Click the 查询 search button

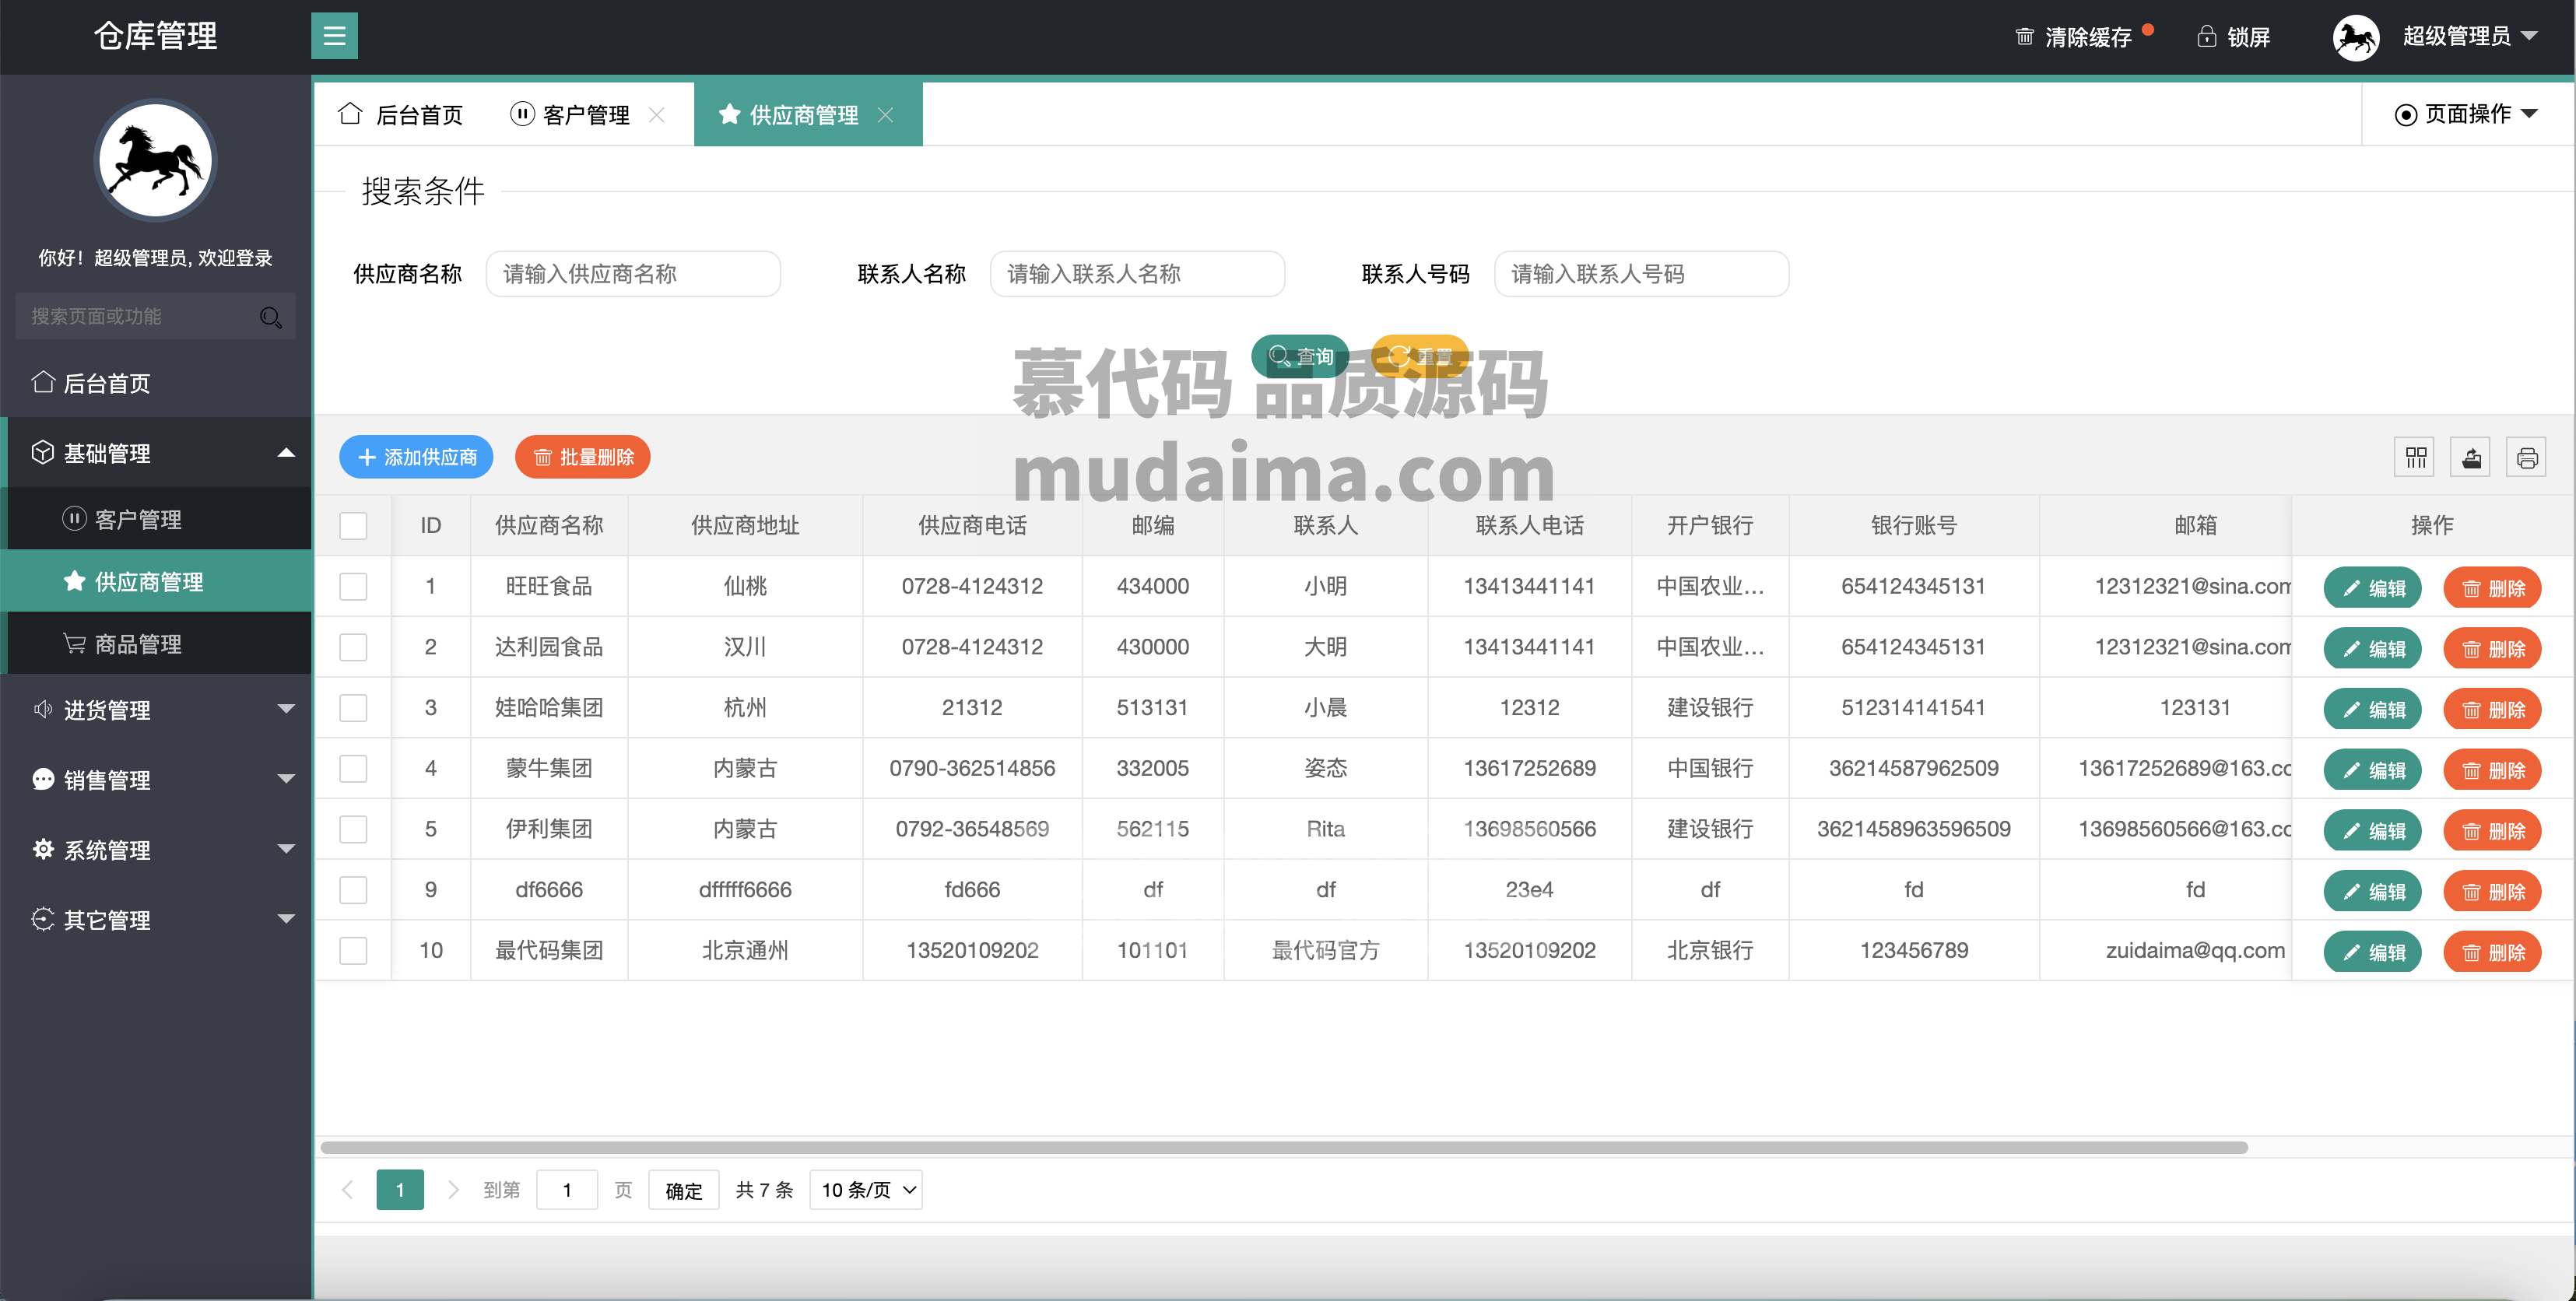tap(1300, 356)
